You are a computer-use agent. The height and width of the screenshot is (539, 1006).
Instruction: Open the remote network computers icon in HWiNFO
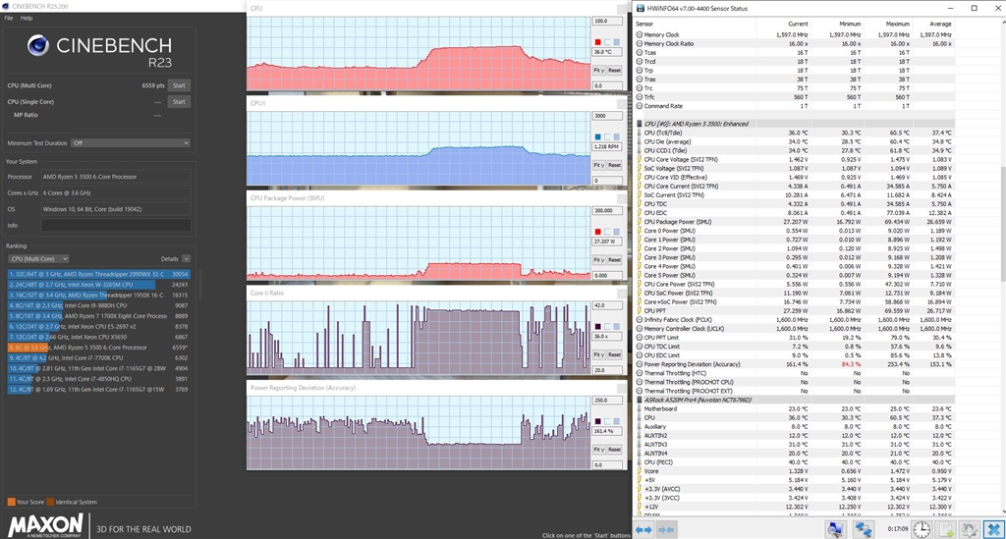pos(863,529)
